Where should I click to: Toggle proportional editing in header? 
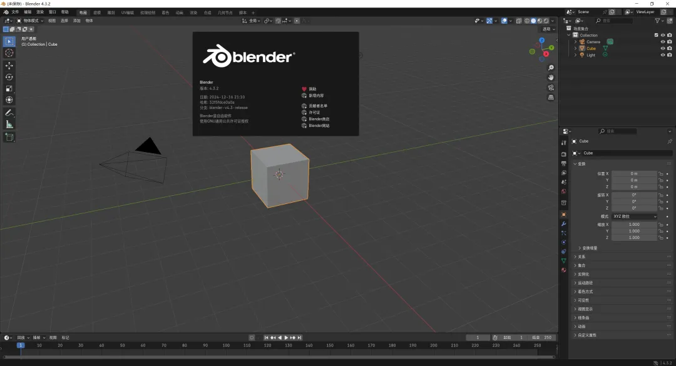point(297,21)
